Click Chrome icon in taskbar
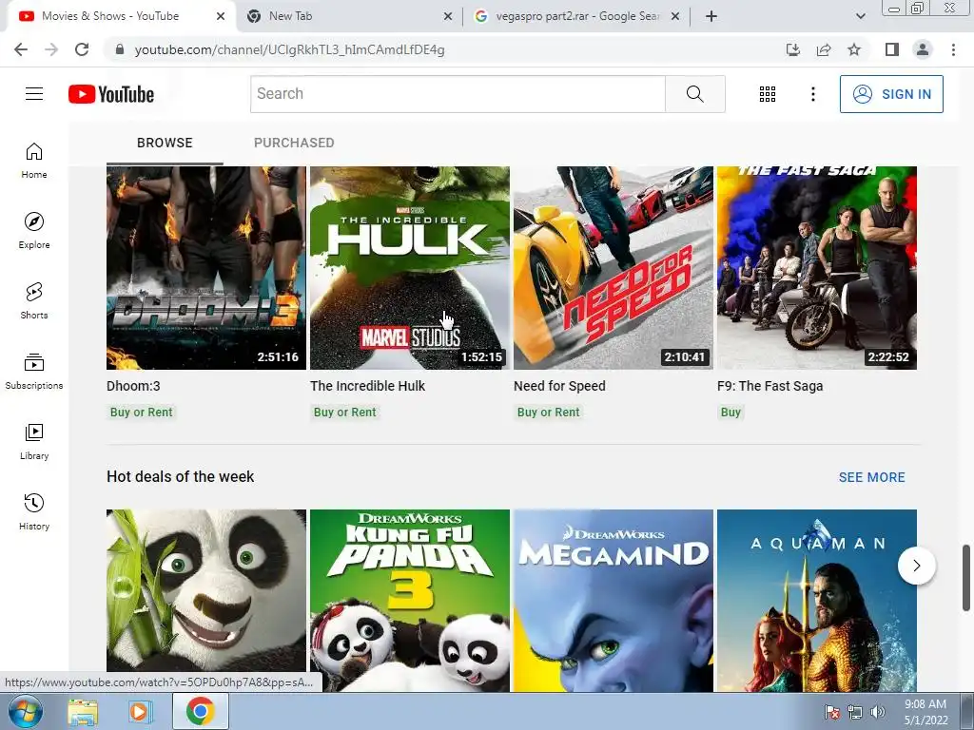This screenshot has width=974, height=730. (200, 711)
